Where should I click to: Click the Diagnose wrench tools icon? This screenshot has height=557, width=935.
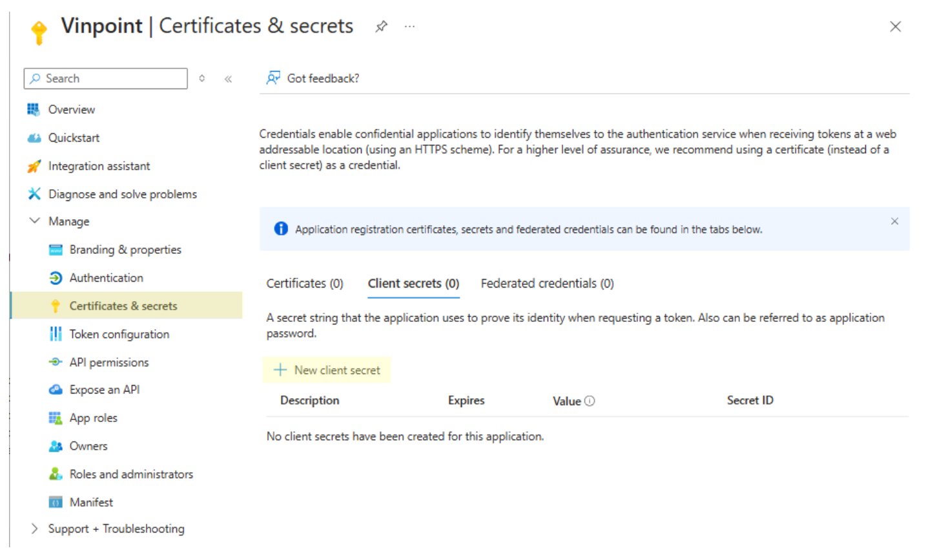click(x=34, y=194)
